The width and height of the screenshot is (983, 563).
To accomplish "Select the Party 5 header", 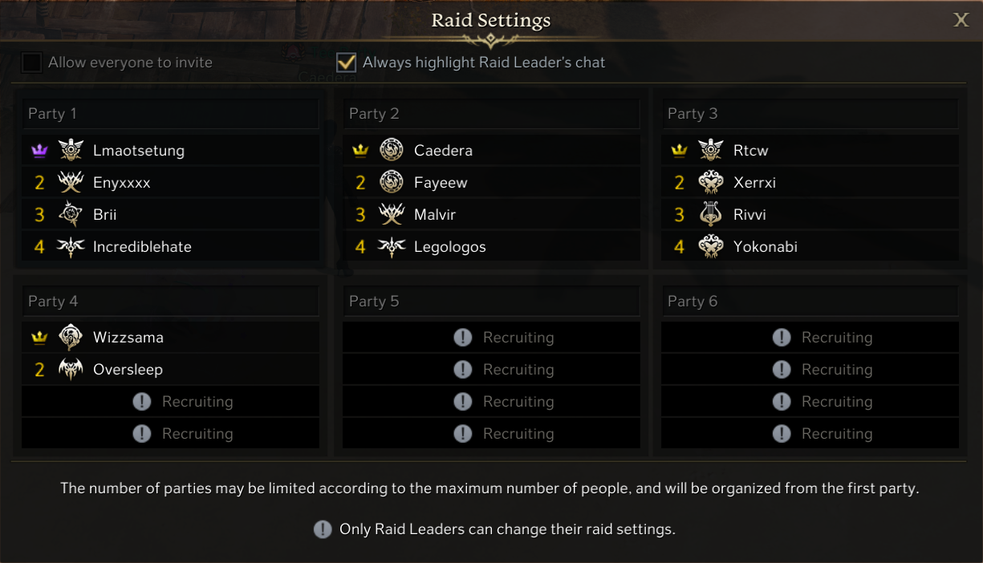I will 491,302.
